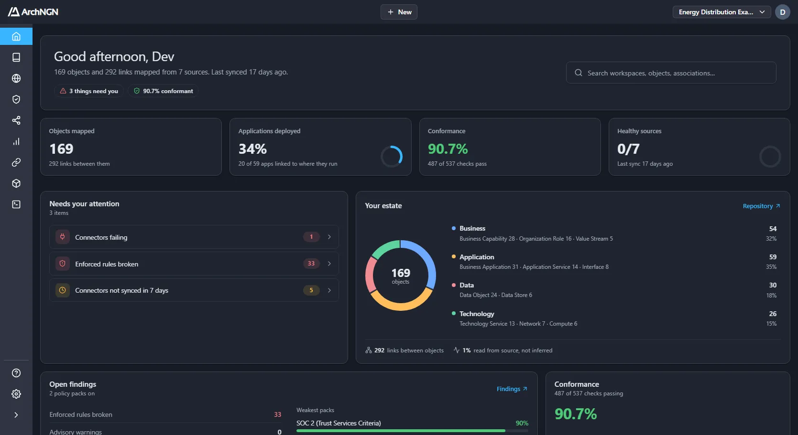The height and width of the screenshot is (435, 798).
Task: Select the link chain sidebar icon
Action: [x=16, y=162]
